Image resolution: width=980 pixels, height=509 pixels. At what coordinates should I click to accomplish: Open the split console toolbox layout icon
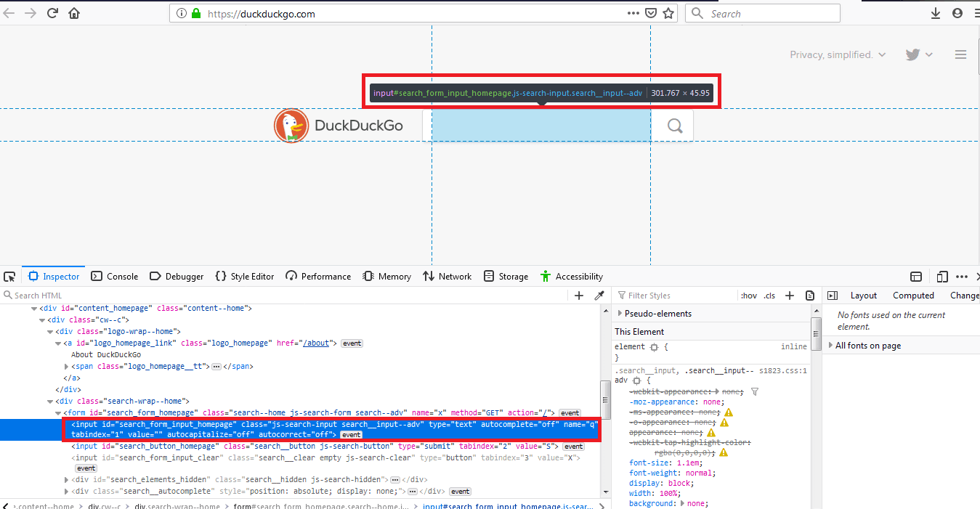(x=915, y=276)
